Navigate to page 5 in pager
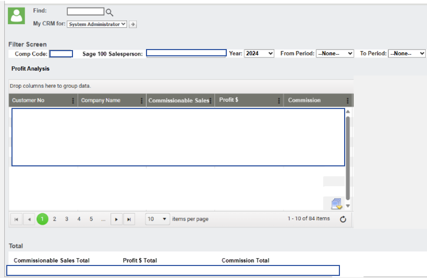The width and height of the screenshot is (427, 278). 91,219
